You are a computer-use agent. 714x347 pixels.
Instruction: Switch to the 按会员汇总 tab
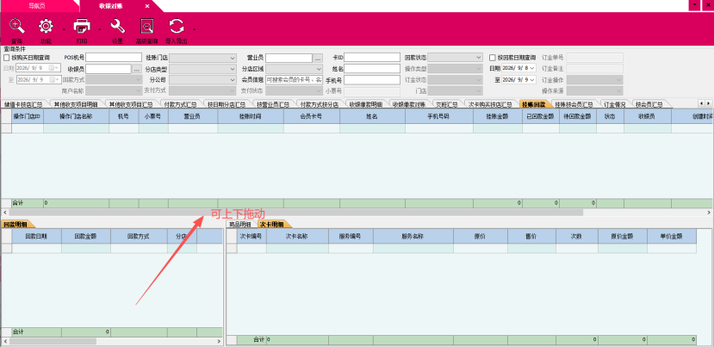[x=649, y=104]
